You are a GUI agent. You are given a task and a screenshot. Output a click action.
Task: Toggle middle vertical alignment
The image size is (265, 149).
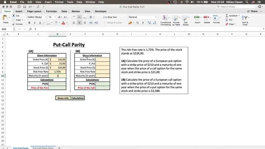[79, 17]
